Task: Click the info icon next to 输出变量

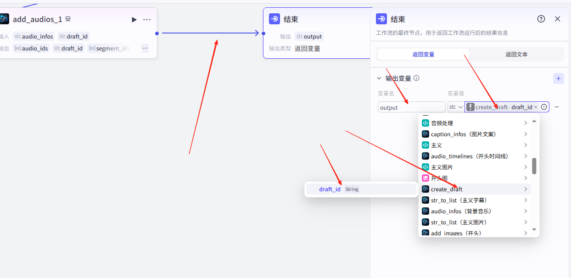Action: 416,78
